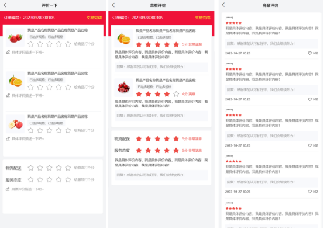The image size is (324, 229).
Task: Set 物流配送 rating to five stars
Action: [68, 168]
